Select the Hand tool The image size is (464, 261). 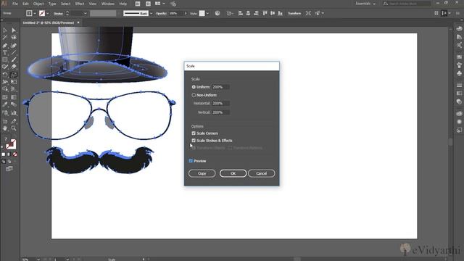pyautogui.click(x=5, y=128)
